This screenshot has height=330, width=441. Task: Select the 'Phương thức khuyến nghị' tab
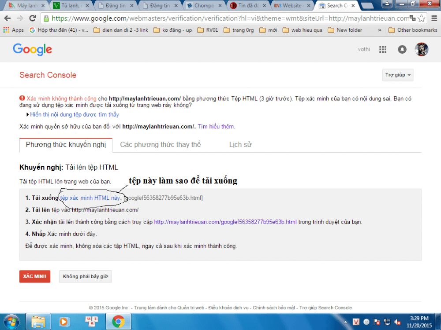[x=66, y=145]
